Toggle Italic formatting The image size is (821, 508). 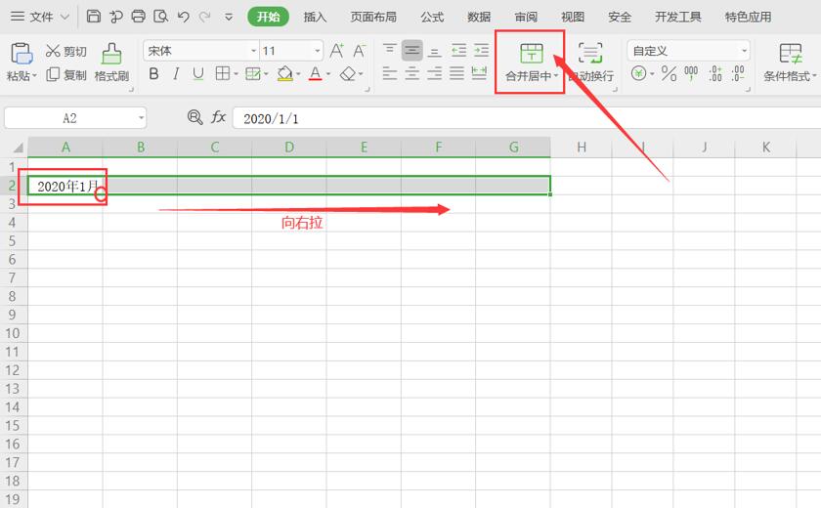point(176,74)
